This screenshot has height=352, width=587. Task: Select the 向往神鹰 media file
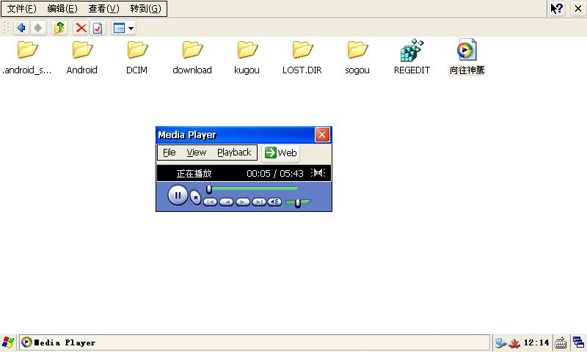467,56
